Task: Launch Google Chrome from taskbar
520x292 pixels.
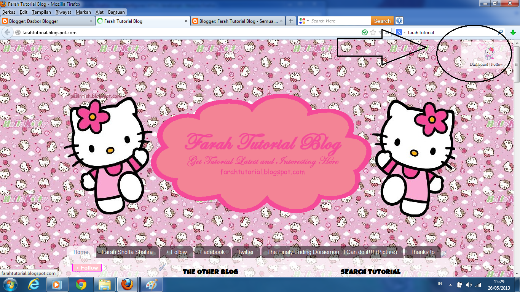Action: pyautogui.click(x=81, y=284)
